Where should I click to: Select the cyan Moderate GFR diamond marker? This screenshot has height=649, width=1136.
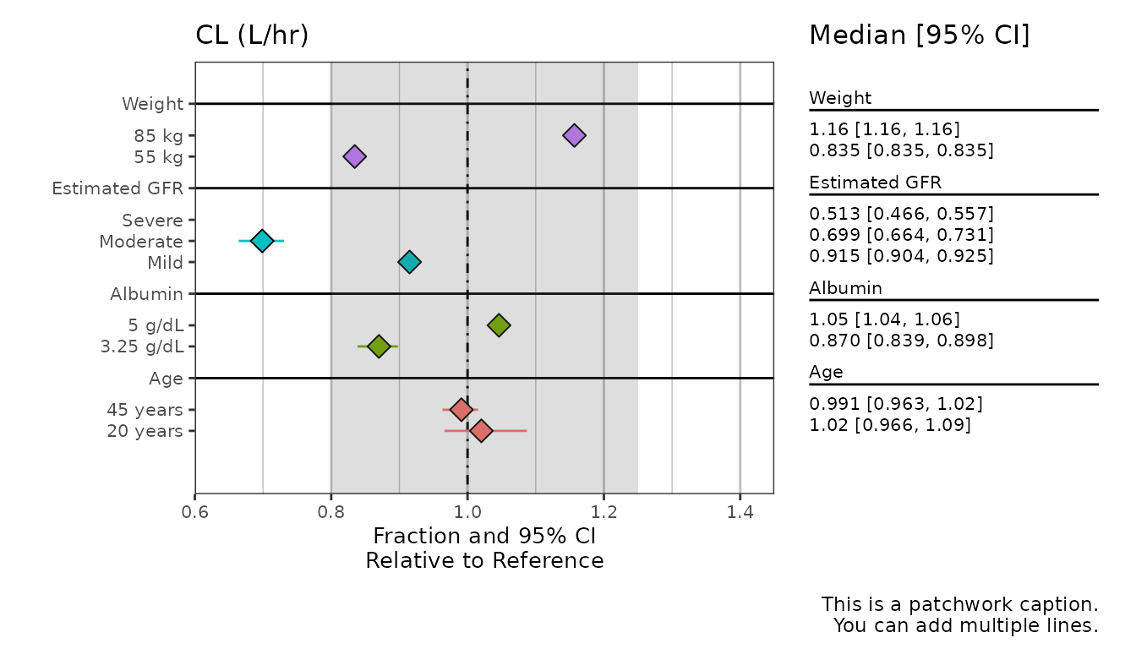click(x=262, y=241)
